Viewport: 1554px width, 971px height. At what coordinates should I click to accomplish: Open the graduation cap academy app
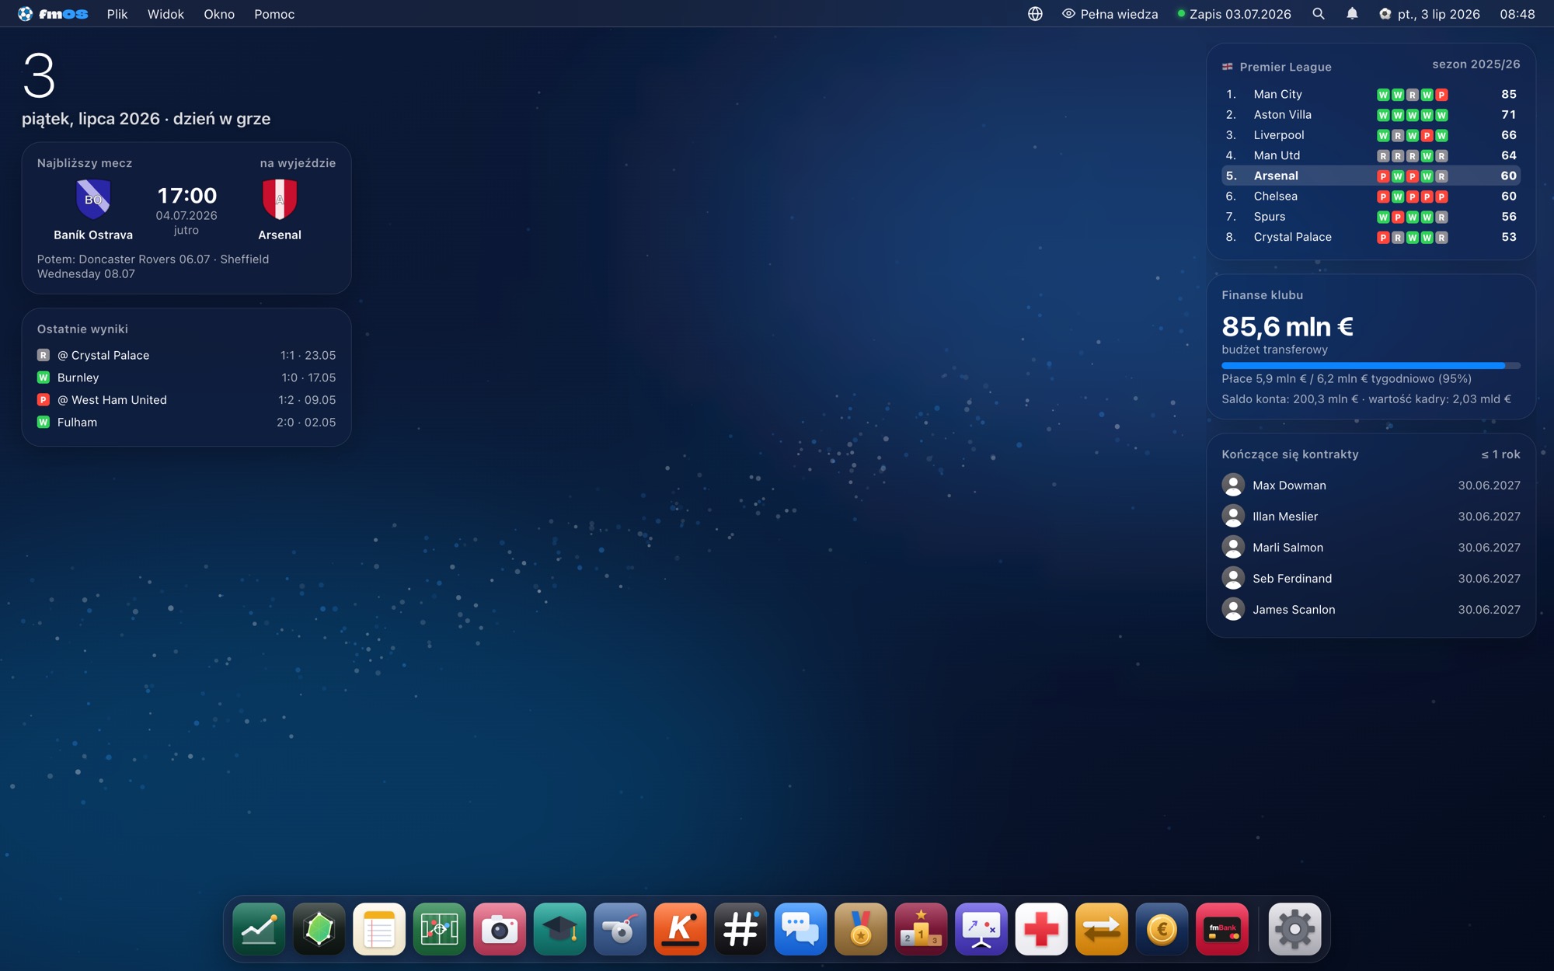[560, 929]
